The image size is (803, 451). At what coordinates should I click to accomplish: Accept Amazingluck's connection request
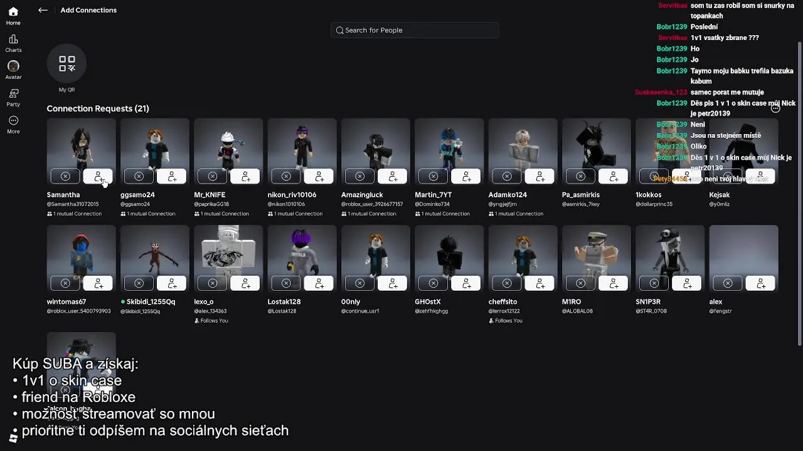pos(393,177)
